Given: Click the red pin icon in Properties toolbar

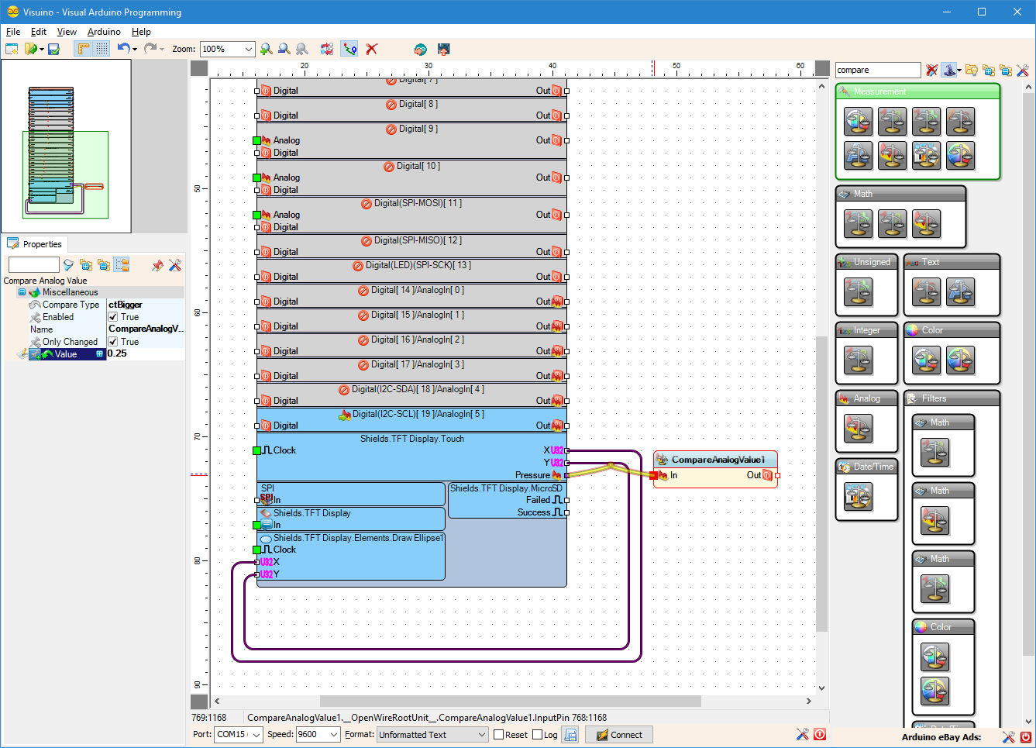Looking at the screenshot, I should [157, 265].
